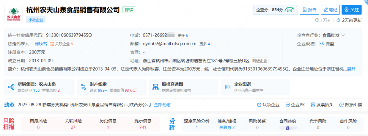Expand the company intro with 展开

pos(351,69)
